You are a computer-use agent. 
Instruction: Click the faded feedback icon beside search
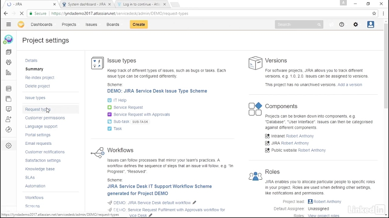click(x=331, y=25)
